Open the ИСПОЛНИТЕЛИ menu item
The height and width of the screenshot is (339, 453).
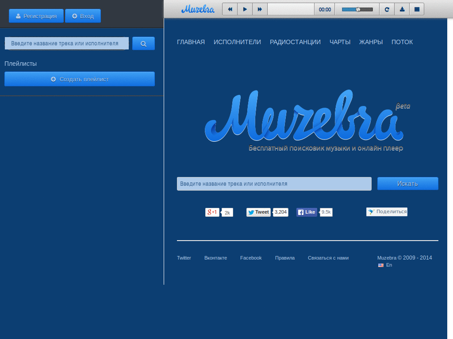[x=237, y=42]
